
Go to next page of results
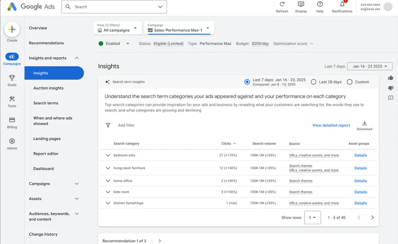pos(372,218)
